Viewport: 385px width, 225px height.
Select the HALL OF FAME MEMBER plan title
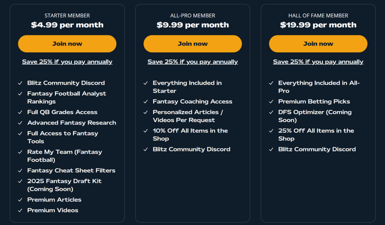318,15
